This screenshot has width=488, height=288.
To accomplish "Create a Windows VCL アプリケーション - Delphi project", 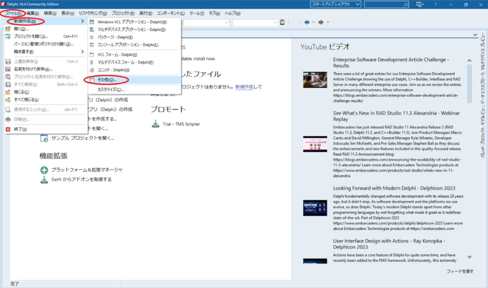I will pyautogui.click(x=134, y=22).
